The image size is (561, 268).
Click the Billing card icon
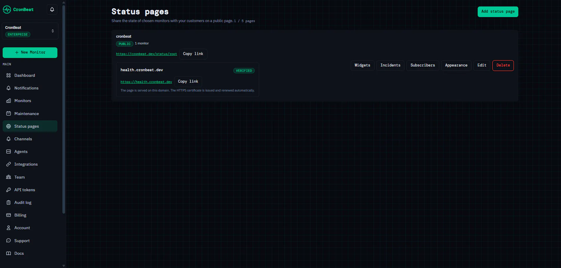tap(9, 215)
